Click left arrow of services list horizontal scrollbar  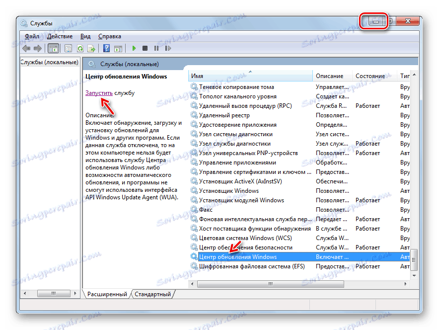[x=192, y=284]
